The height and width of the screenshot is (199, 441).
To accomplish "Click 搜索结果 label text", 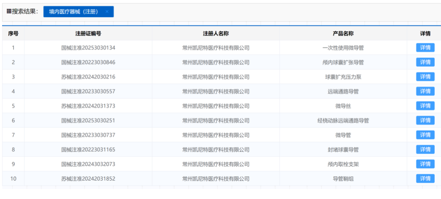I will point(25,12).
